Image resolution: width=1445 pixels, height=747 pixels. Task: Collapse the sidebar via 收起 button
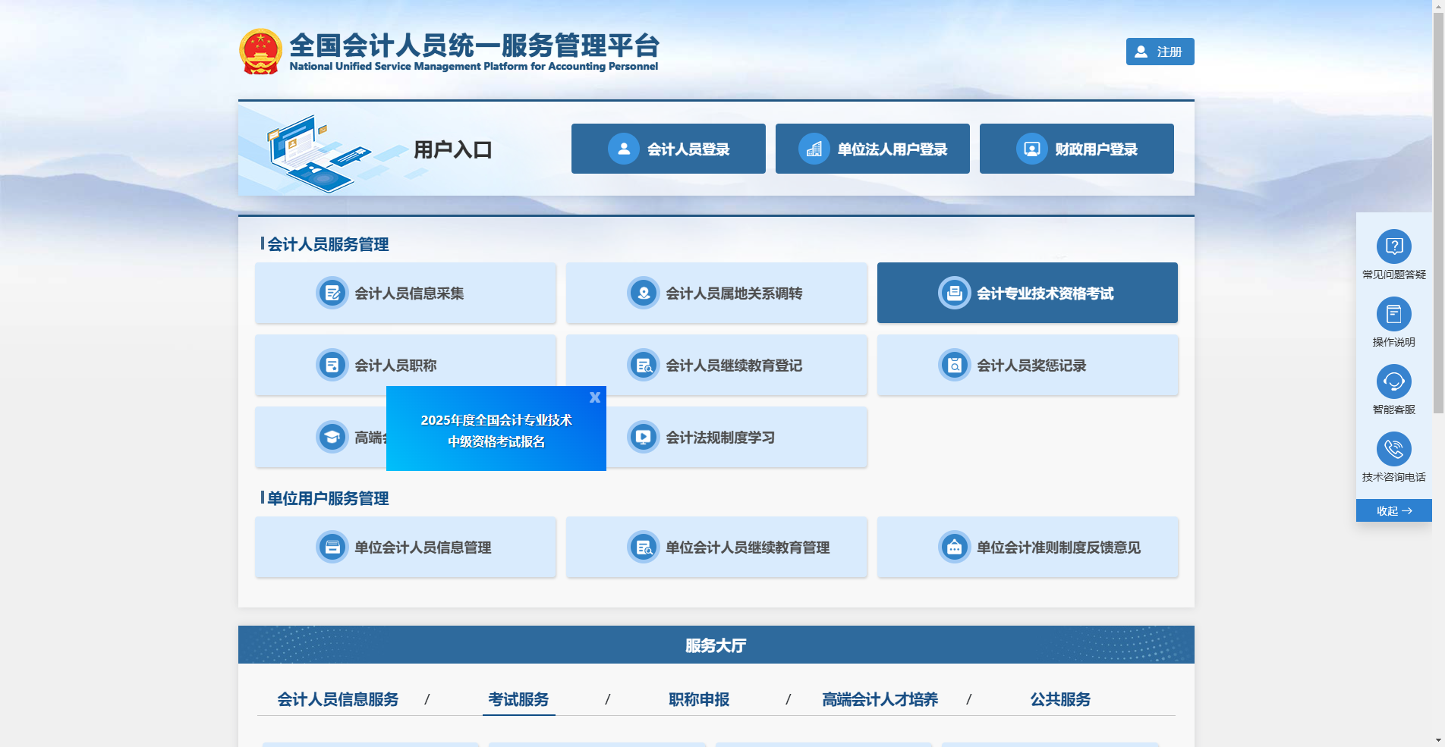coord(1393,510)
